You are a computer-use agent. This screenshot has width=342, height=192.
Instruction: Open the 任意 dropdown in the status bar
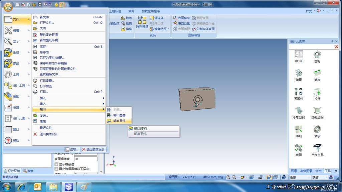coord(300,177)
